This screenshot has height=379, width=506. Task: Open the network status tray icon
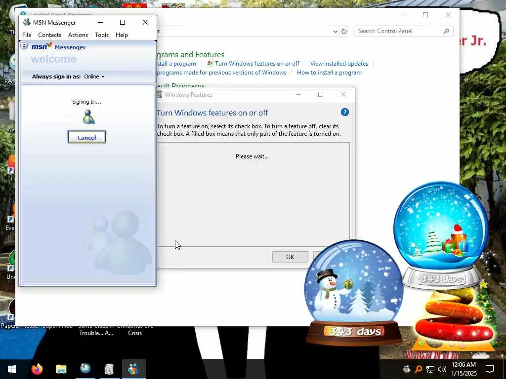pos(430,369)
